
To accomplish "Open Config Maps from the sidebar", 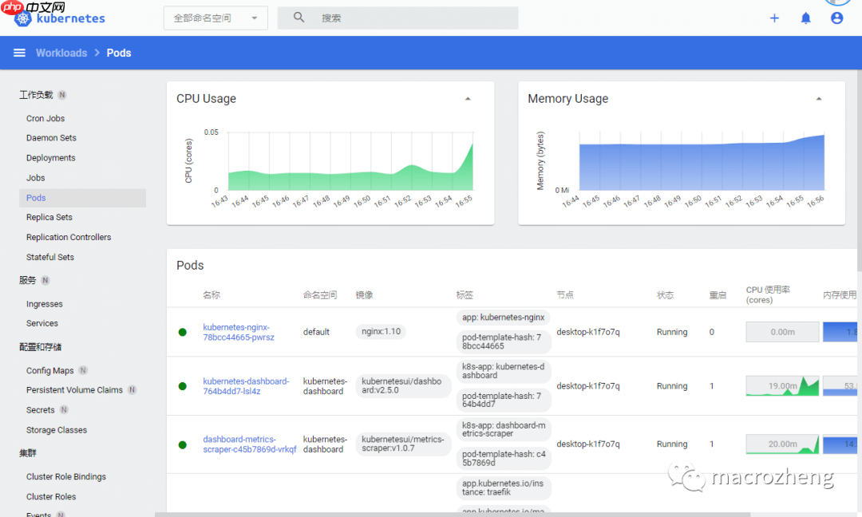I will (49, 370).
